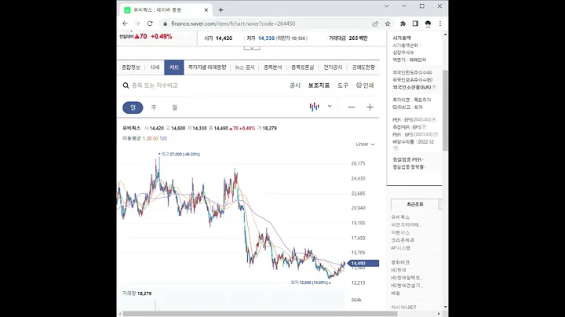Zoom out the chart with minus
Screen dimensions: 565x317
point(352,107)
